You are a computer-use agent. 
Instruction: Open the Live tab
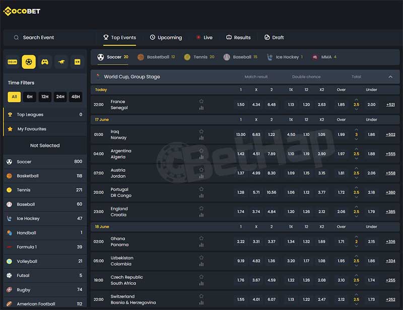click(205, 38)
